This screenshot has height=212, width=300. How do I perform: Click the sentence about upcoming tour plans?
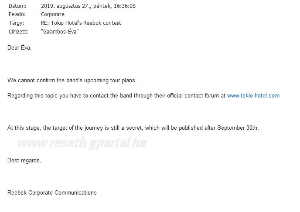[72, 81]
